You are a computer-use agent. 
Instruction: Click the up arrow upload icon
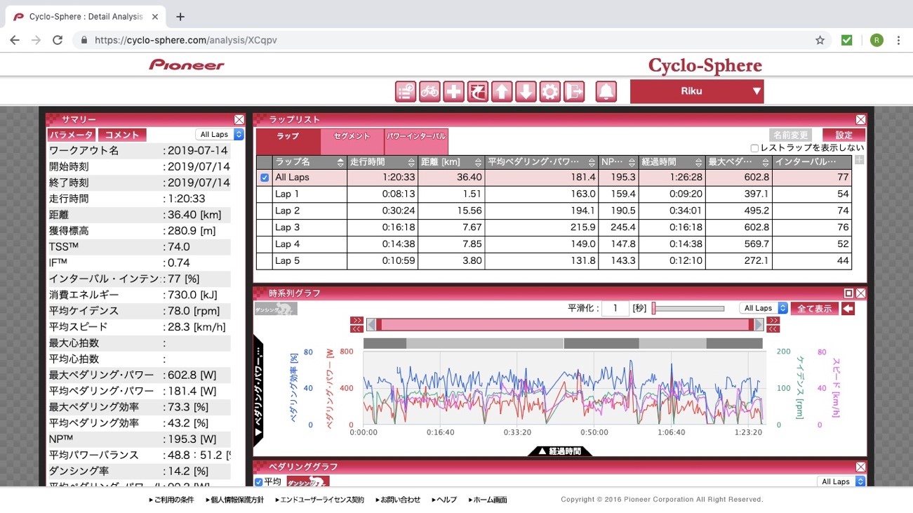click(x=502, y=92)
